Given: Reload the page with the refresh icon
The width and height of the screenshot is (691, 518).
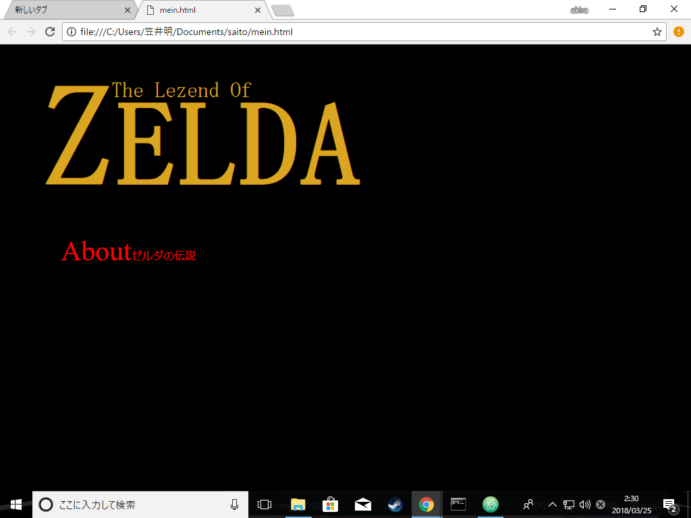Looking at the screenshot, I should coord(49,32).
